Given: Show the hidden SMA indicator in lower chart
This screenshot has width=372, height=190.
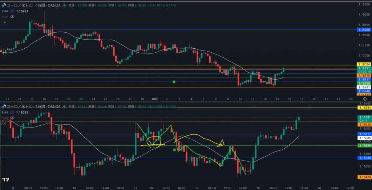Looking at the screenshot, I should click(x=12, y=118).
